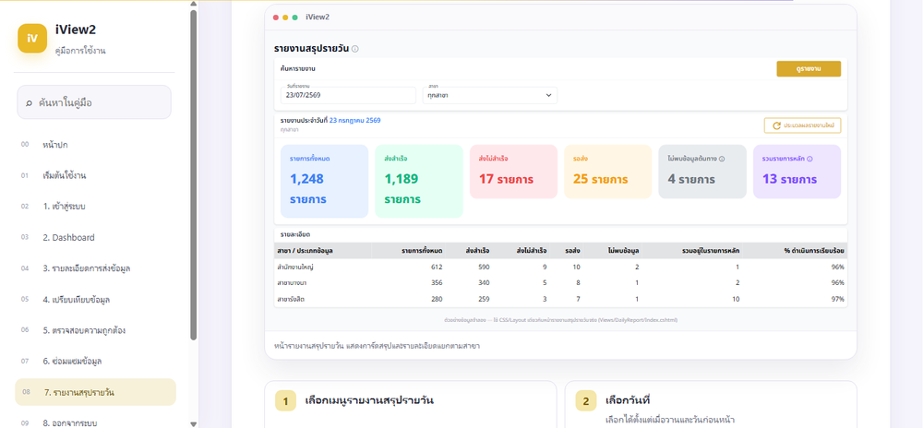Go to เริ่มต้นใช้งาน section

coord(95,176)
